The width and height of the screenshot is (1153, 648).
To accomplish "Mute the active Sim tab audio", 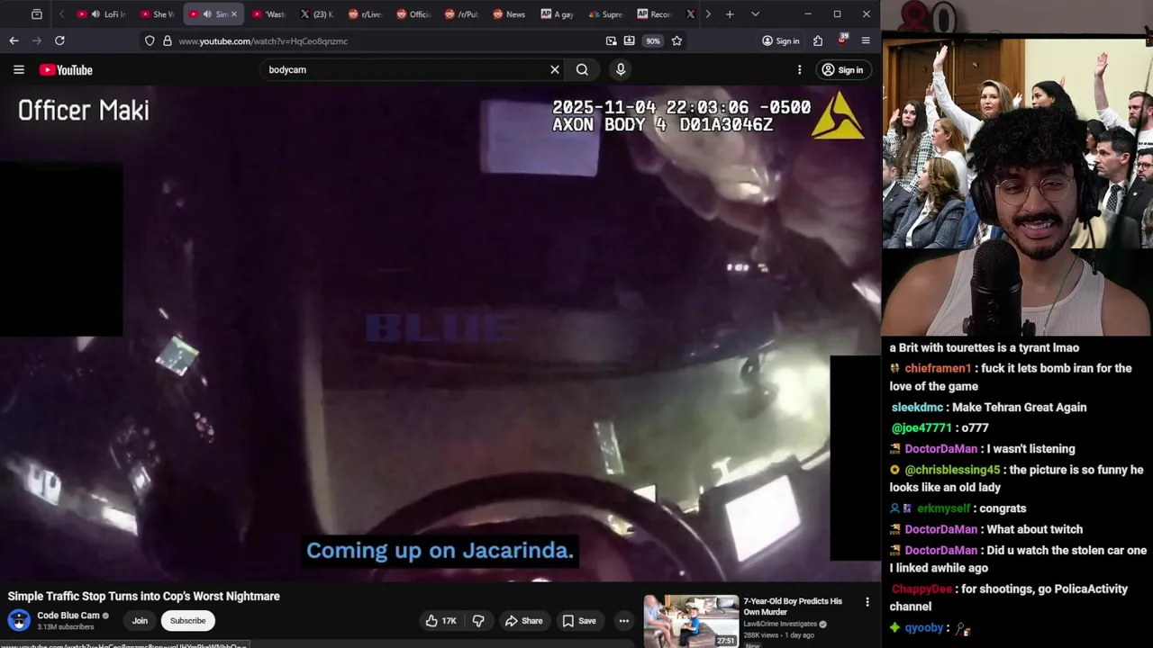I will coord(207,14).
